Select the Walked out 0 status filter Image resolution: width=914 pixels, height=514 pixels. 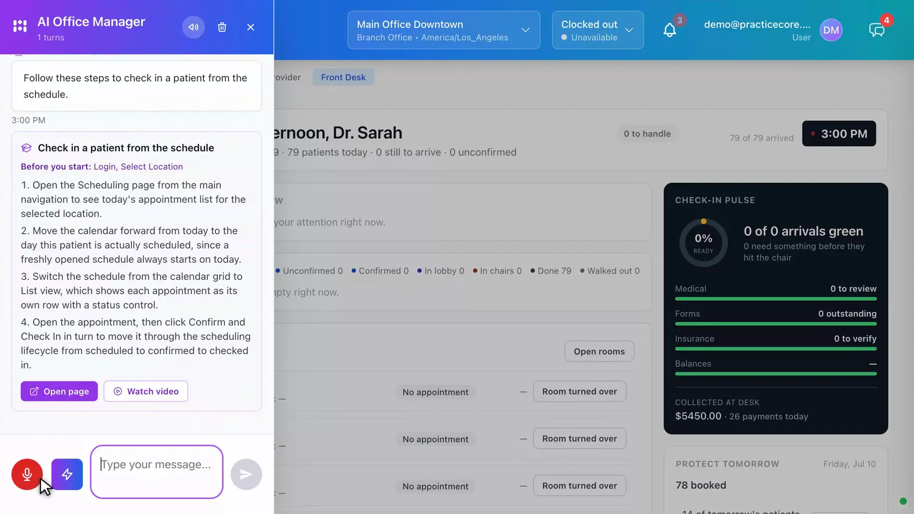point(610,271)
